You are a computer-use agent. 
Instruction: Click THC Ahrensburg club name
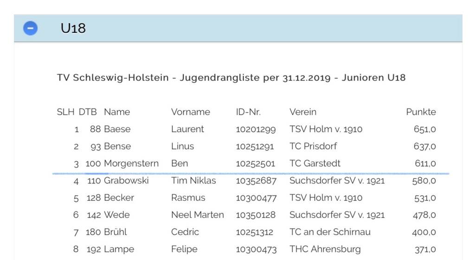pos(325,249)
